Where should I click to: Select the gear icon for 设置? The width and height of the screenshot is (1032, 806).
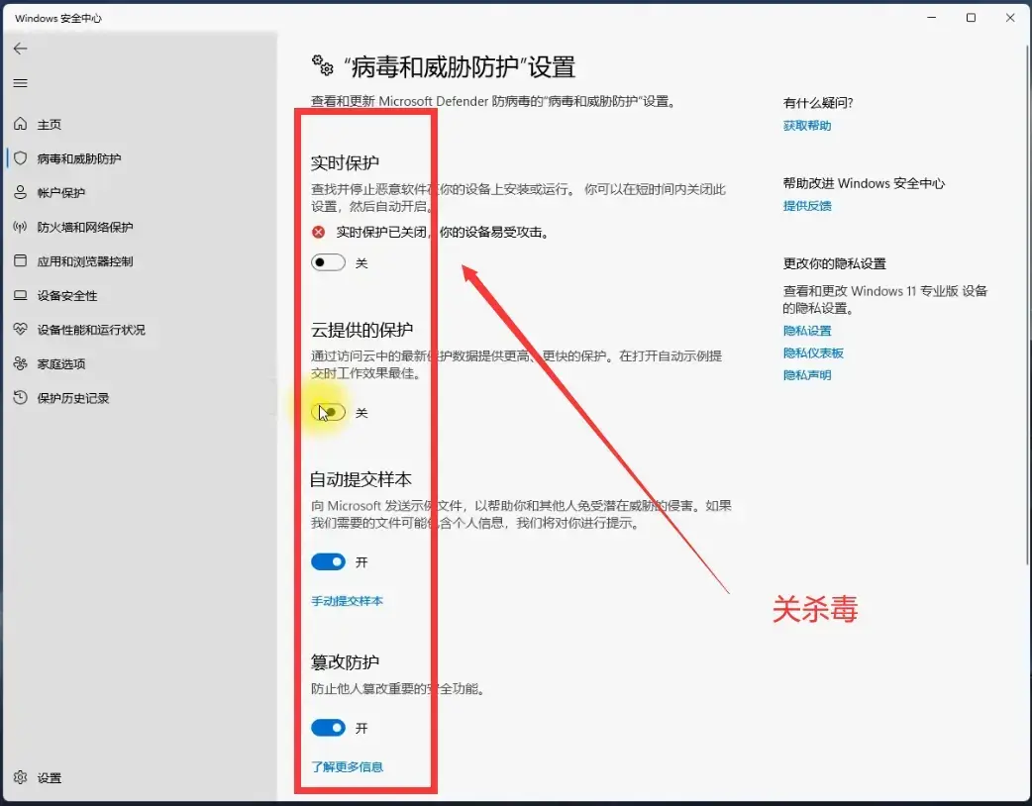pyautogui.click(x=21, y=777)
